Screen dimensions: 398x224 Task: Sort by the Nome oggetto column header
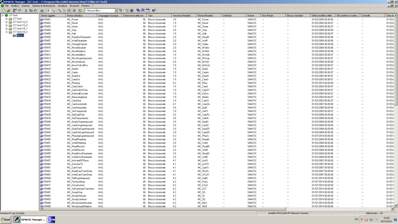click(53, 16)
